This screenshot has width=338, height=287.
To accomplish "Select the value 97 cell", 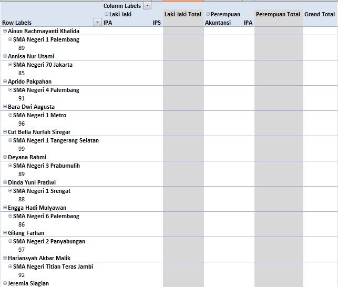I will pyautogui.click(x=22, y=250).
